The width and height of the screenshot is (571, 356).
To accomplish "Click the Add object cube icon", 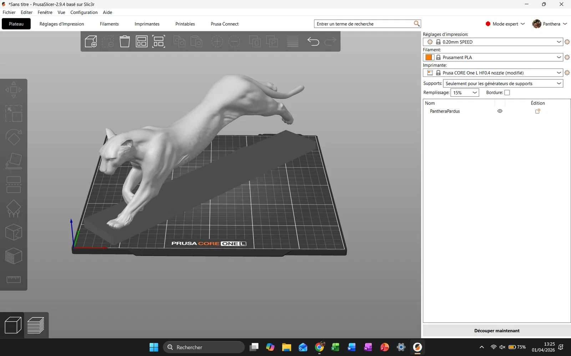I will pyautogui.click(x=91, y=42).
